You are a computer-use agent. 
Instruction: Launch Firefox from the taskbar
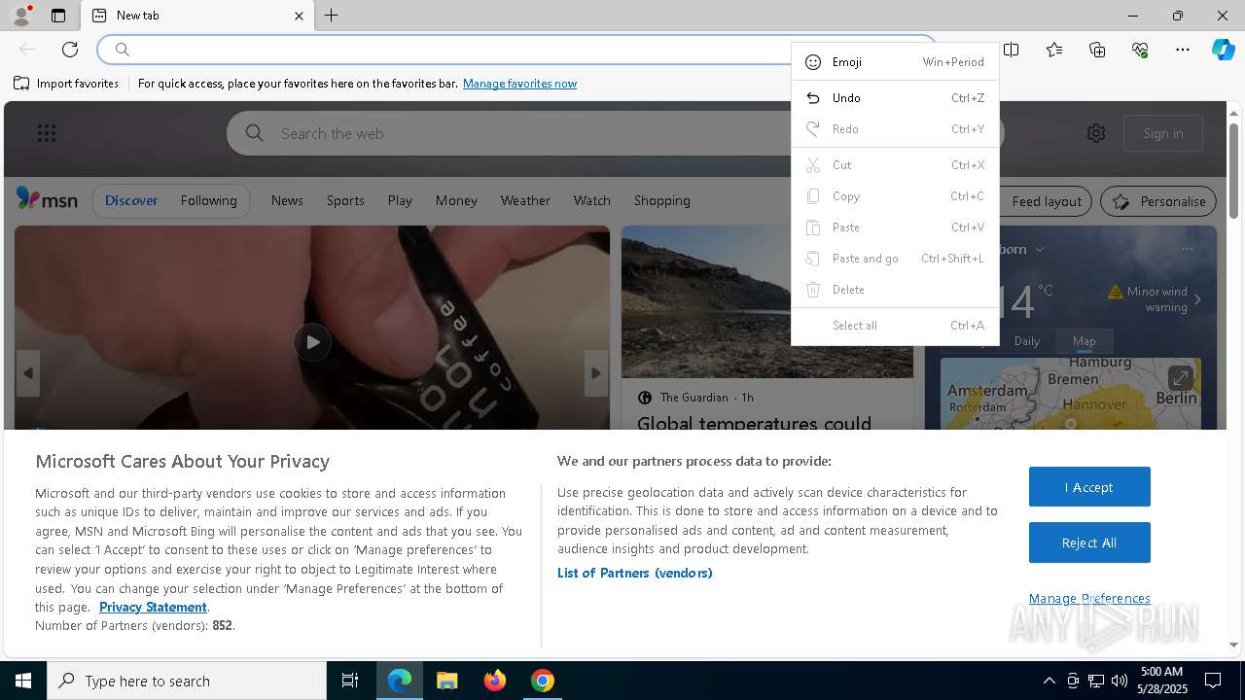coord(495,681)
